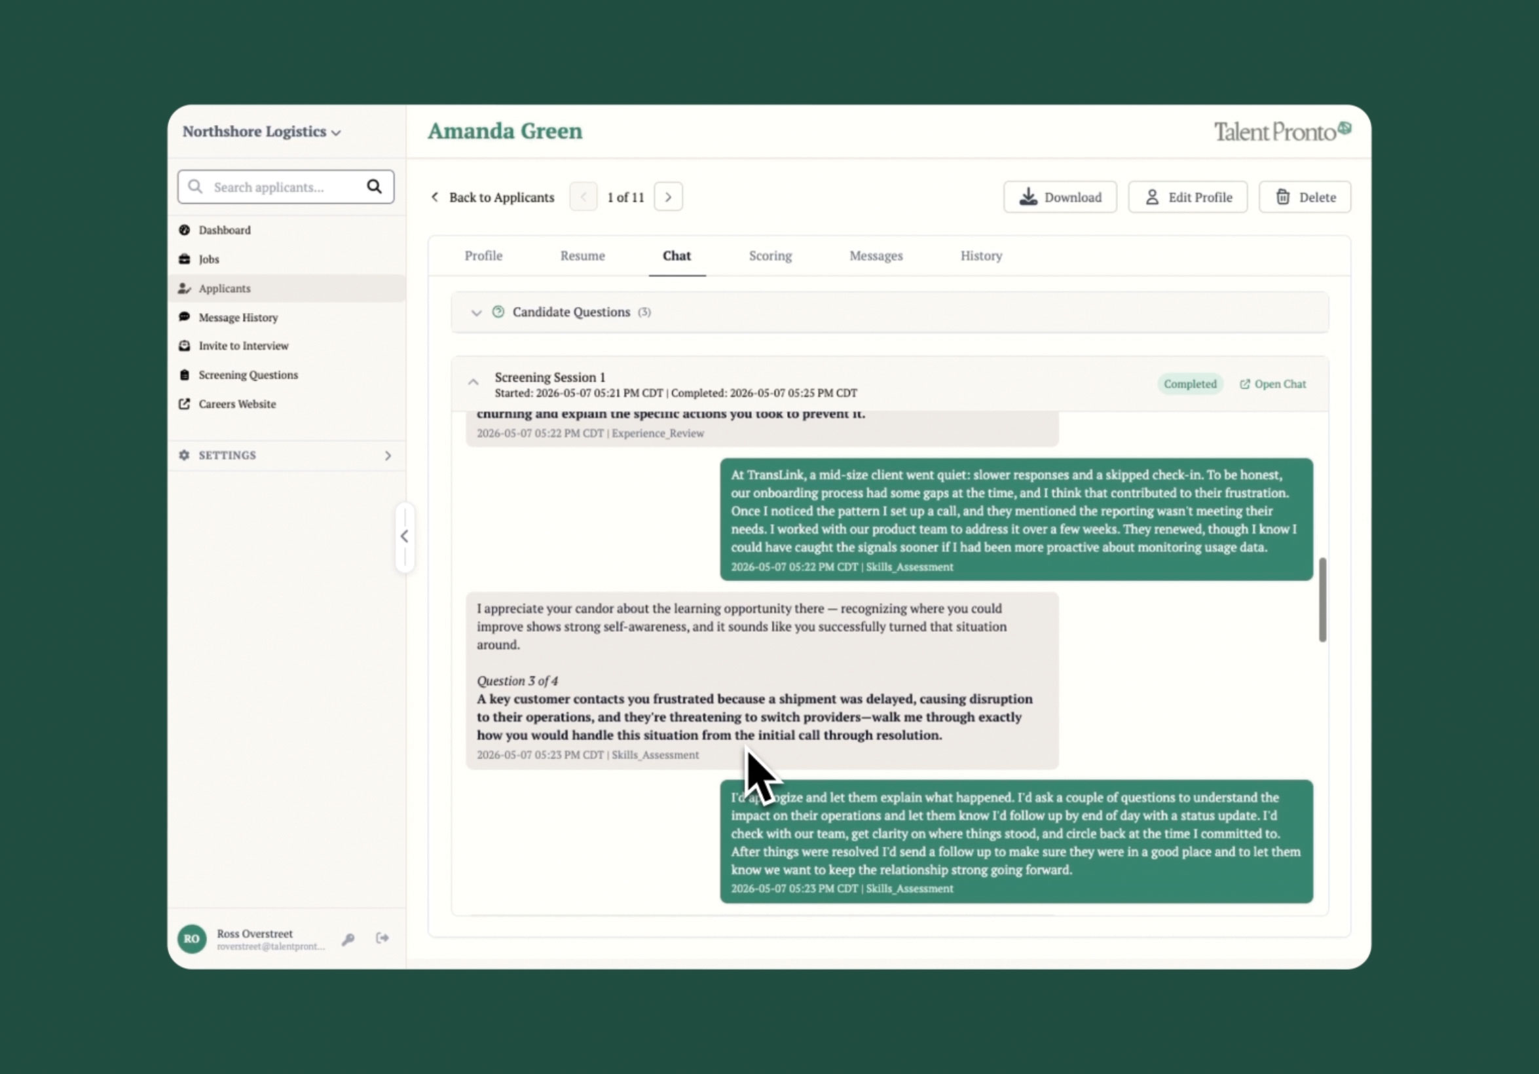Go to next applicant arrow
The width and height of the screenshot is (1539, 1074).
(x=668, y=197)
